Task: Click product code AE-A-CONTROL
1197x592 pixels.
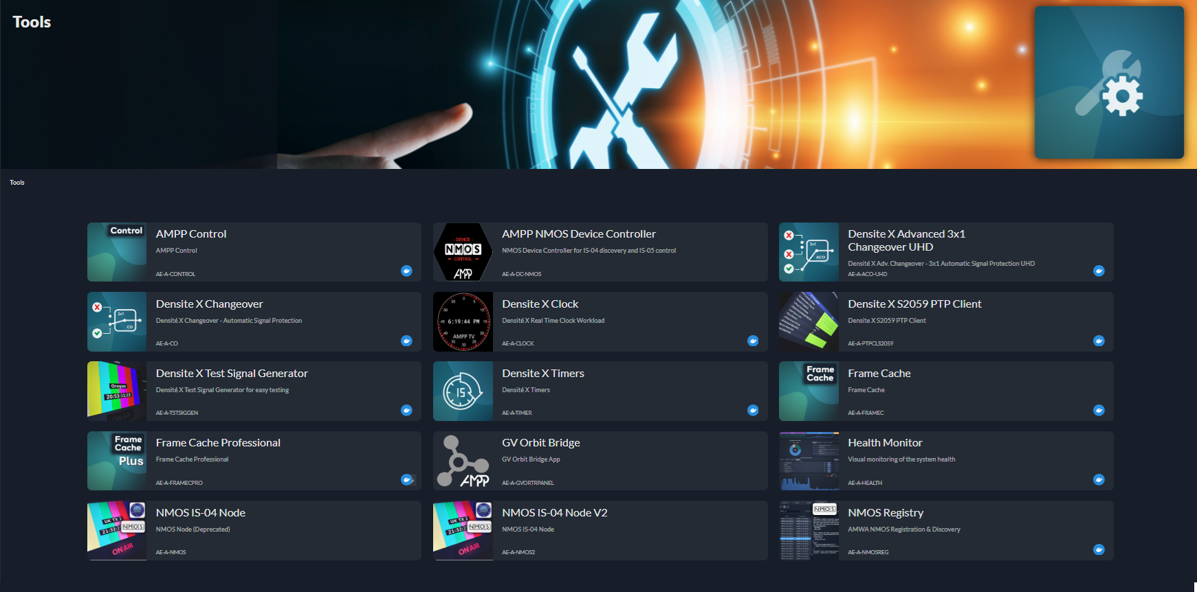Action: point(175,274)
